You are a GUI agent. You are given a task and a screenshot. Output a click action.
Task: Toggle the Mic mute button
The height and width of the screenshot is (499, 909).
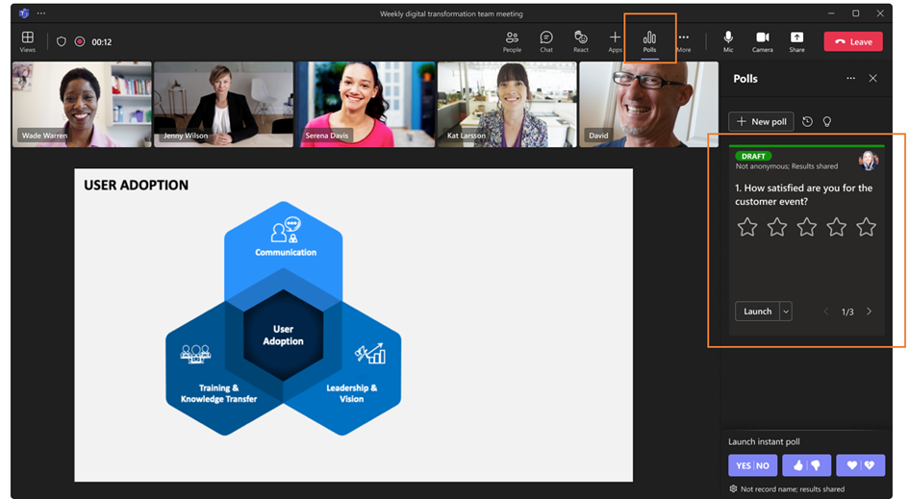(728, 41)
